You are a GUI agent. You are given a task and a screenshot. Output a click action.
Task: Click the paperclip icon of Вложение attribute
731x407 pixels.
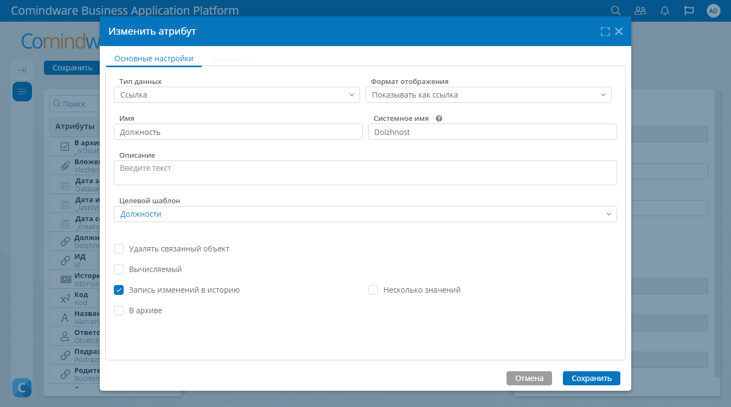(65, 166)
